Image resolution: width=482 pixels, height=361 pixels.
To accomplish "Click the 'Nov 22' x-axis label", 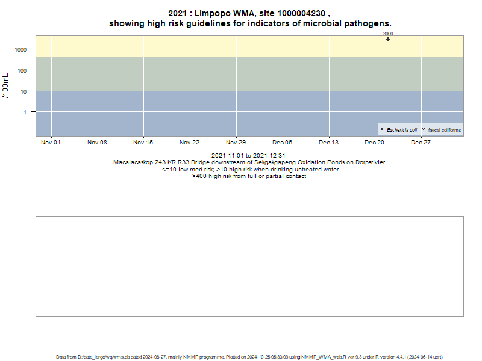I will click(x=189, y=143).
